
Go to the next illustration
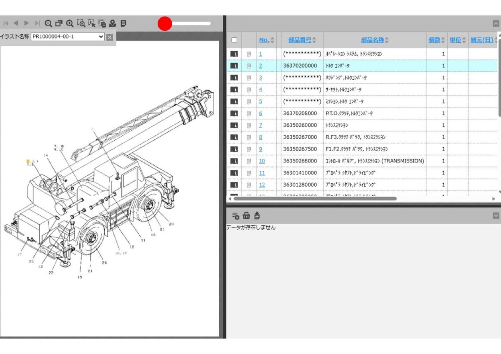point(27,23)
